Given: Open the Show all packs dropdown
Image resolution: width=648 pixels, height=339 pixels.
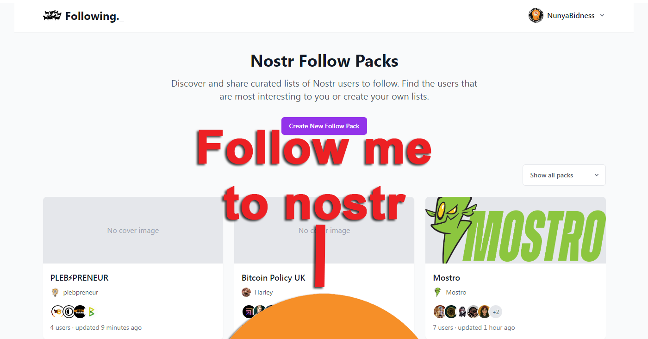Looking at the screenshot, I should click(x=564, y=175).
